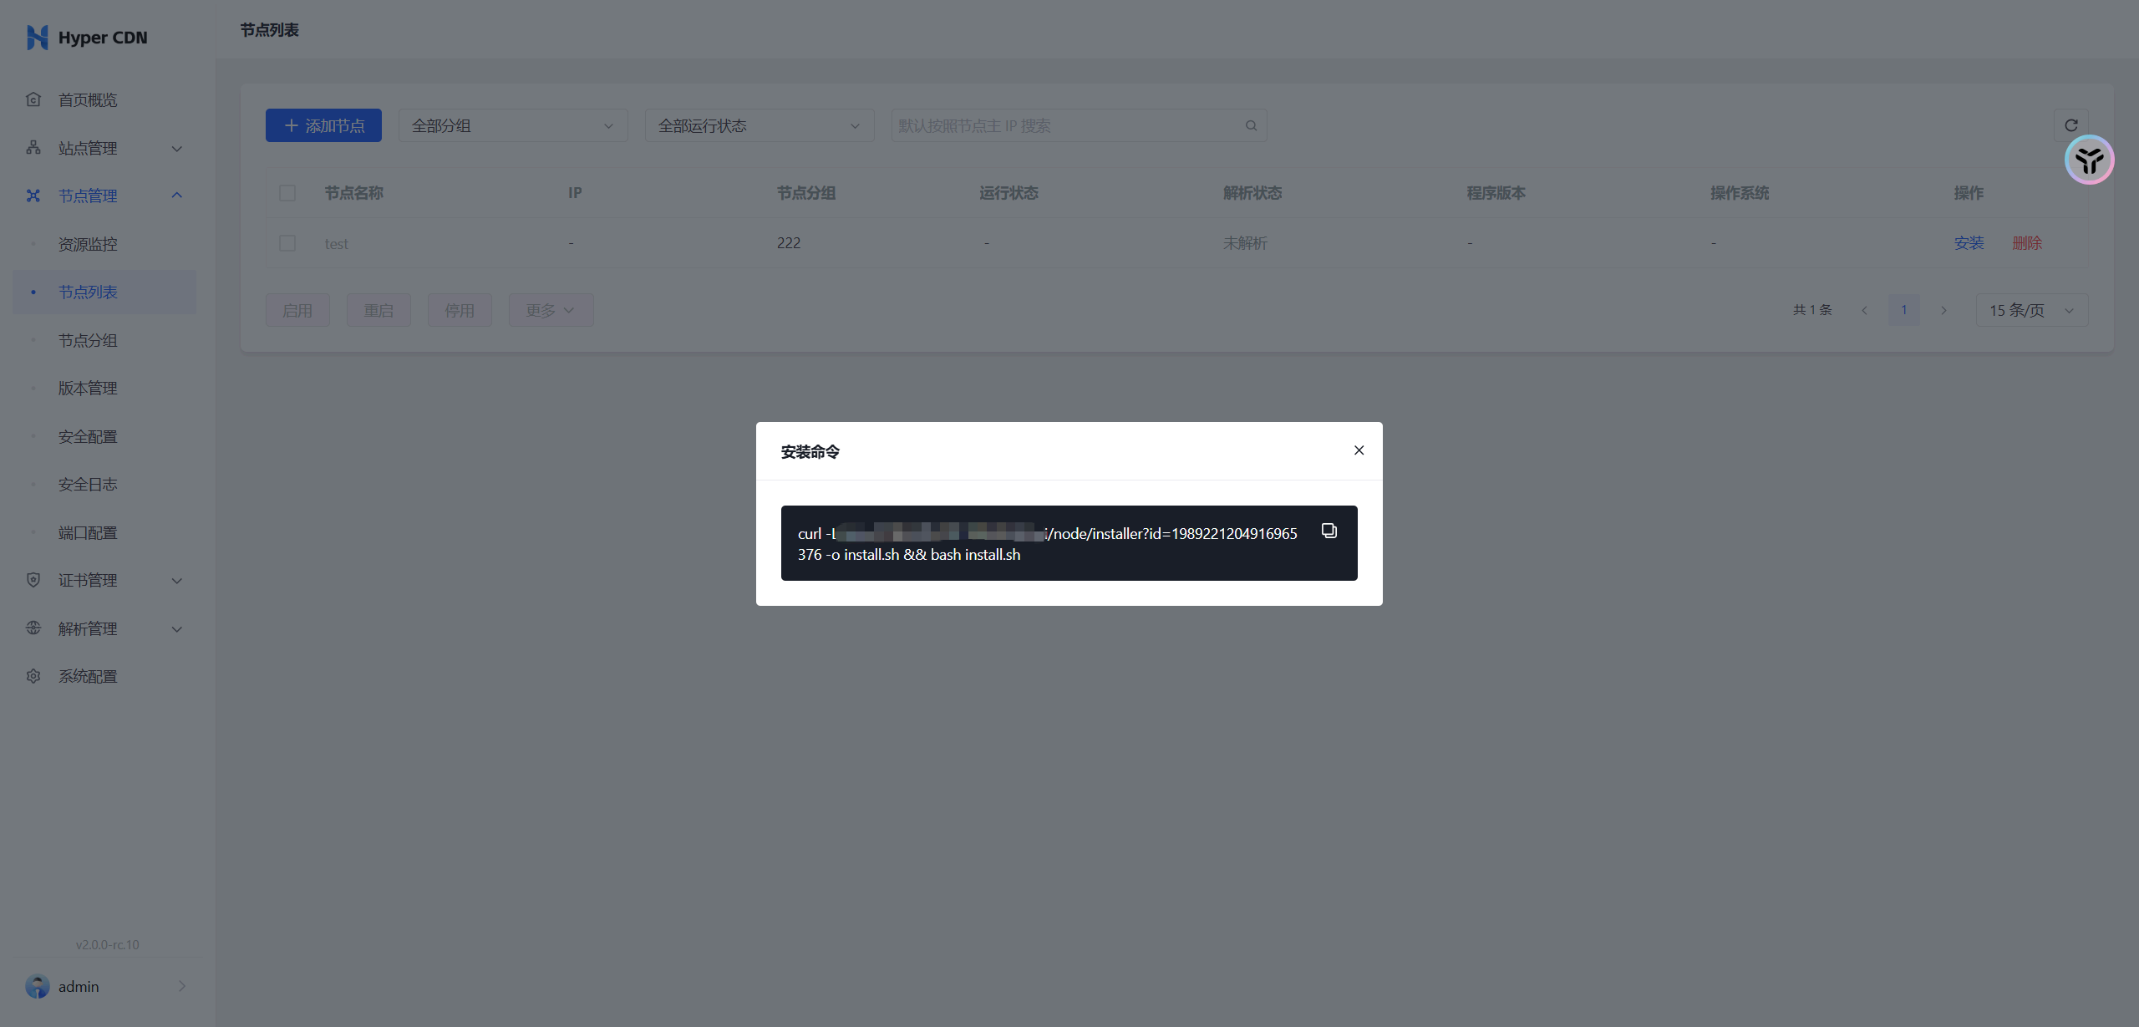Click the 系统配置 gear icon in the sidebar
2139x1027 pixels.
point(33,676)
